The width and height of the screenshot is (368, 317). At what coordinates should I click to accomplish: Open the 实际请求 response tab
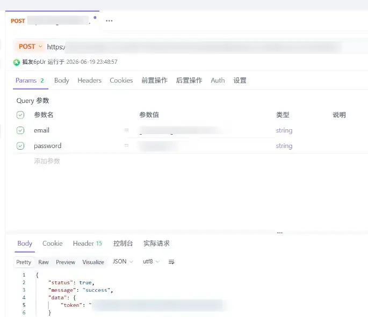156,244
